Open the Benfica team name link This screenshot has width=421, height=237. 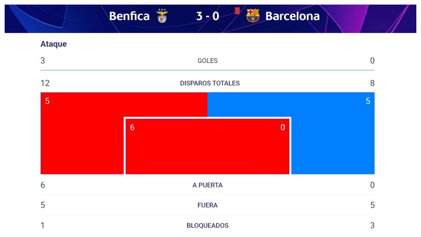[x=129, y=16]
